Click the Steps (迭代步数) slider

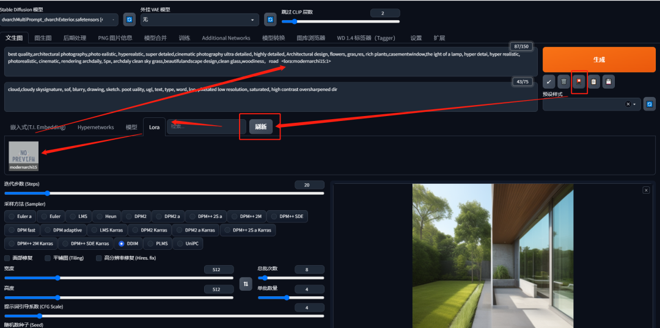point(164,194)
